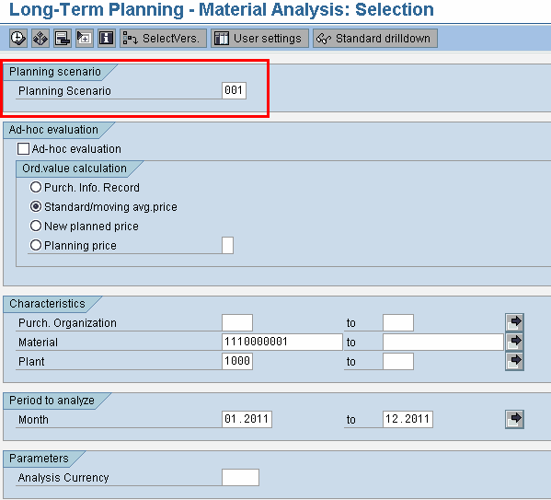
Task: Select Purch. Info. Record radio option
Action: [x=36, y=187]
